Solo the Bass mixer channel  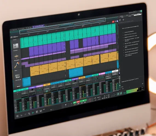(45, 104)
